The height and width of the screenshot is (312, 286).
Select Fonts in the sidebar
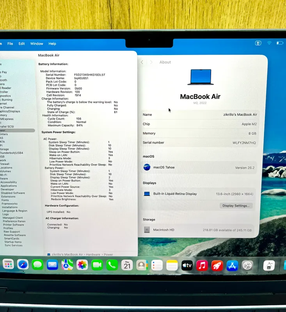(5, 200)
